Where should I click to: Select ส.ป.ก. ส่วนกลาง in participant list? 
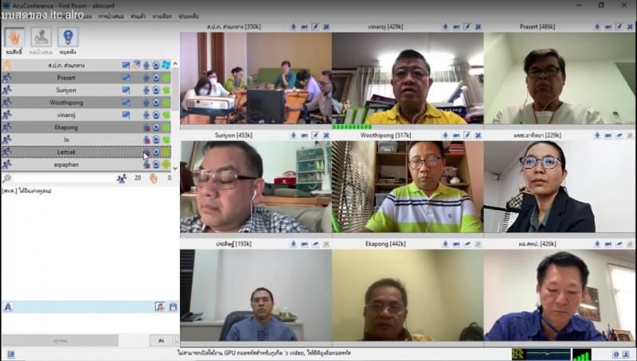[66, 65]
